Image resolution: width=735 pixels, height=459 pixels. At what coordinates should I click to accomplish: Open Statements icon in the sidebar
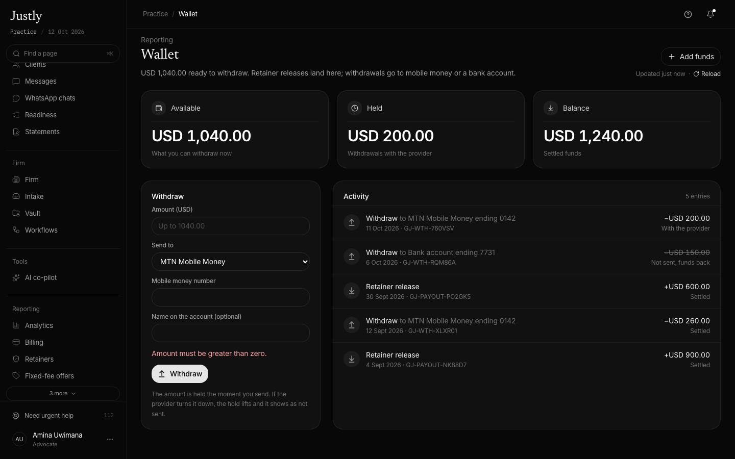16,132
